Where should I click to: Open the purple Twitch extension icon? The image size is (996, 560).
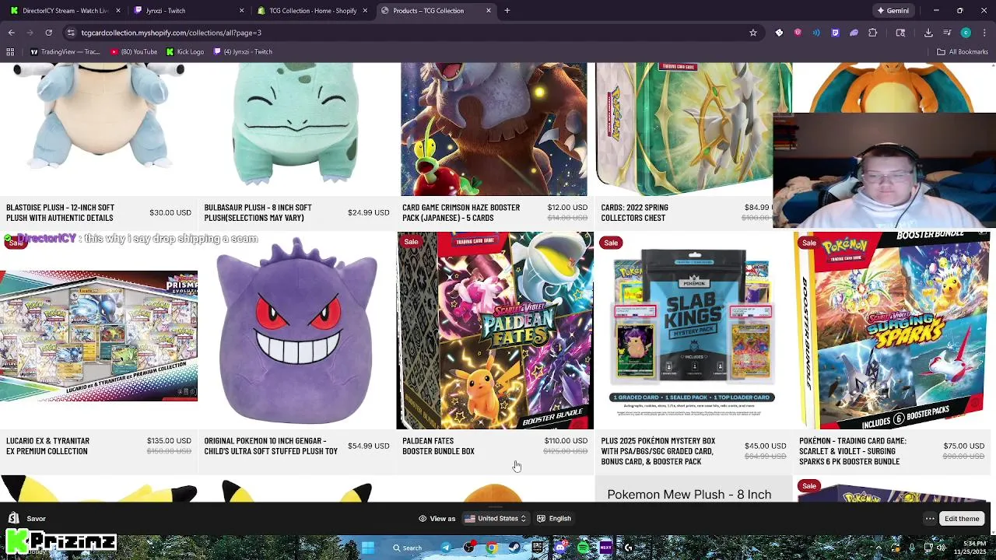pos(835,33)
